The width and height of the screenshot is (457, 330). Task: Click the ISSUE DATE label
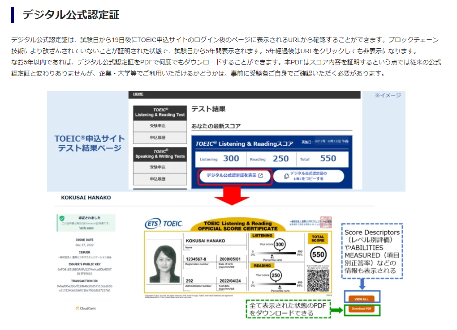point(85,240)
